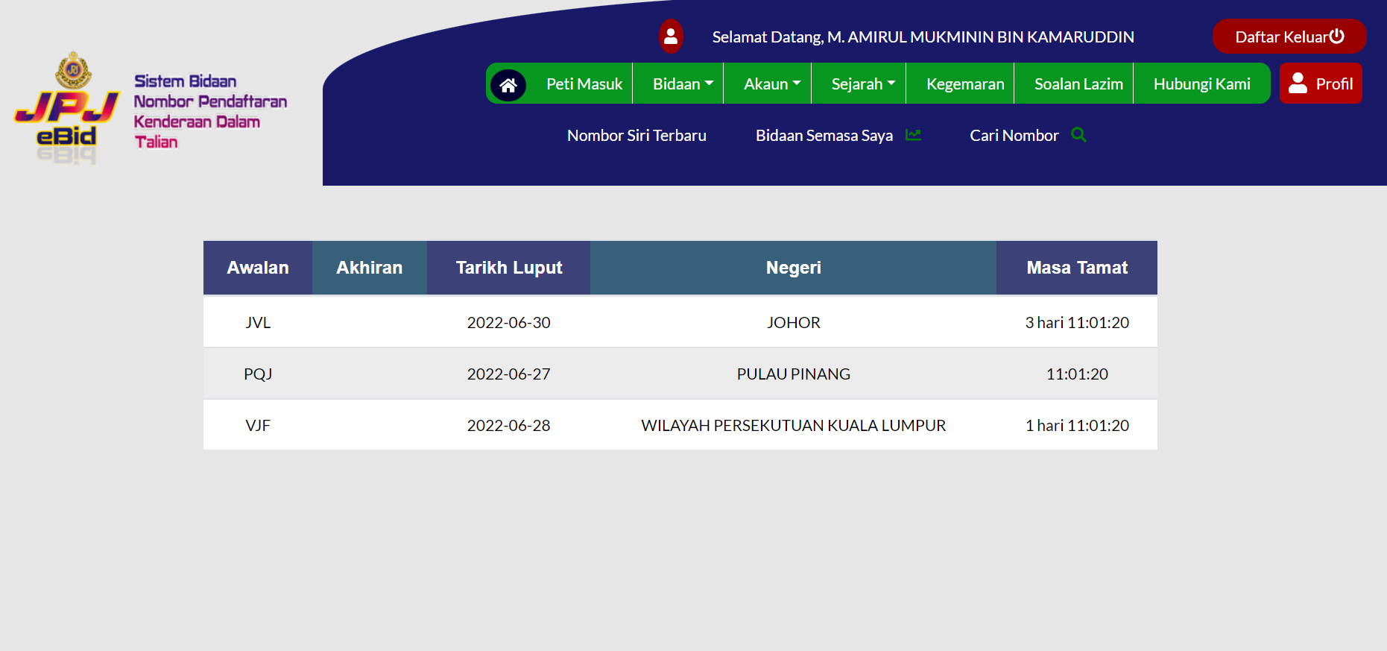1387x651 pixels.
Task: Open Hubungi Kami page
Action: [1201, 84]
